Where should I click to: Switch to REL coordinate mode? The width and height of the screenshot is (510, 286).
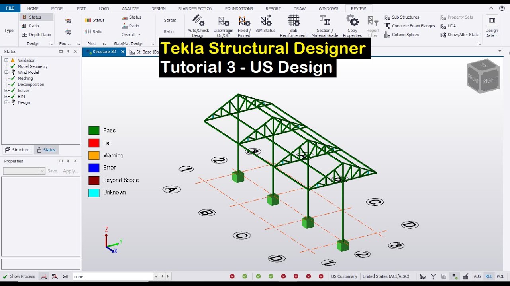tap(489, 276)
